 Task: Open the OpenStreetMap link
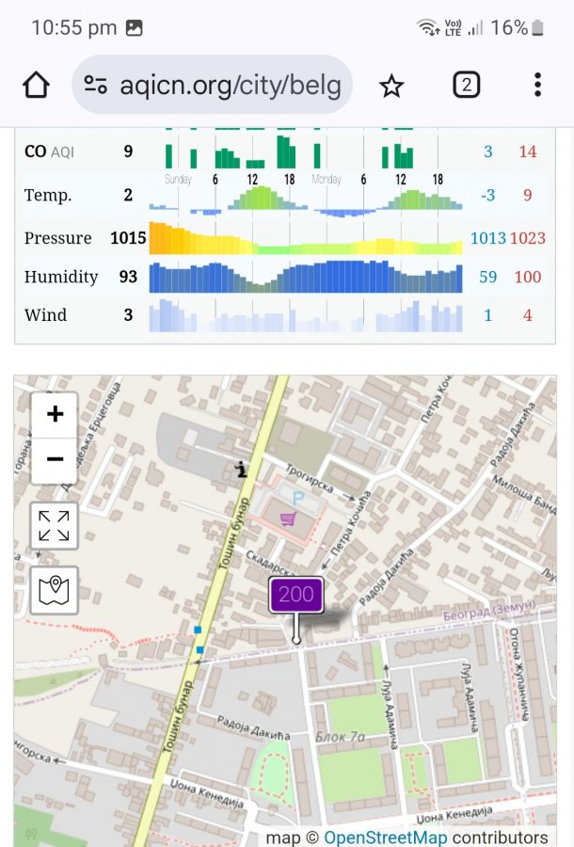tap(386, 837)
